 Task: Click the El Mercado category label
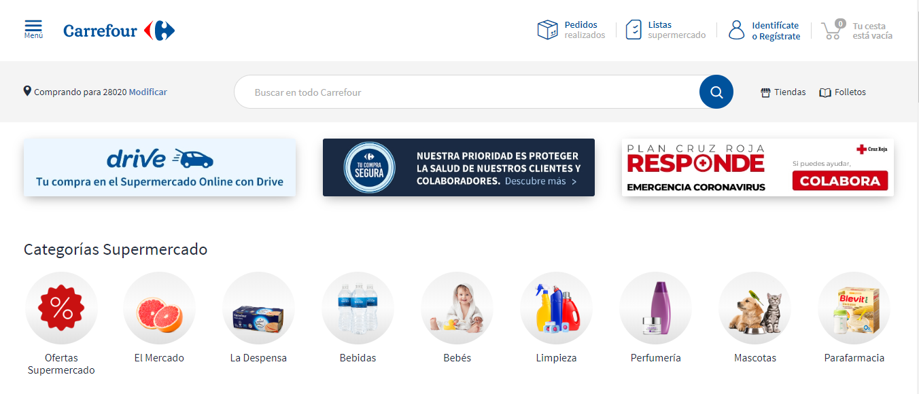click(159, 358)
